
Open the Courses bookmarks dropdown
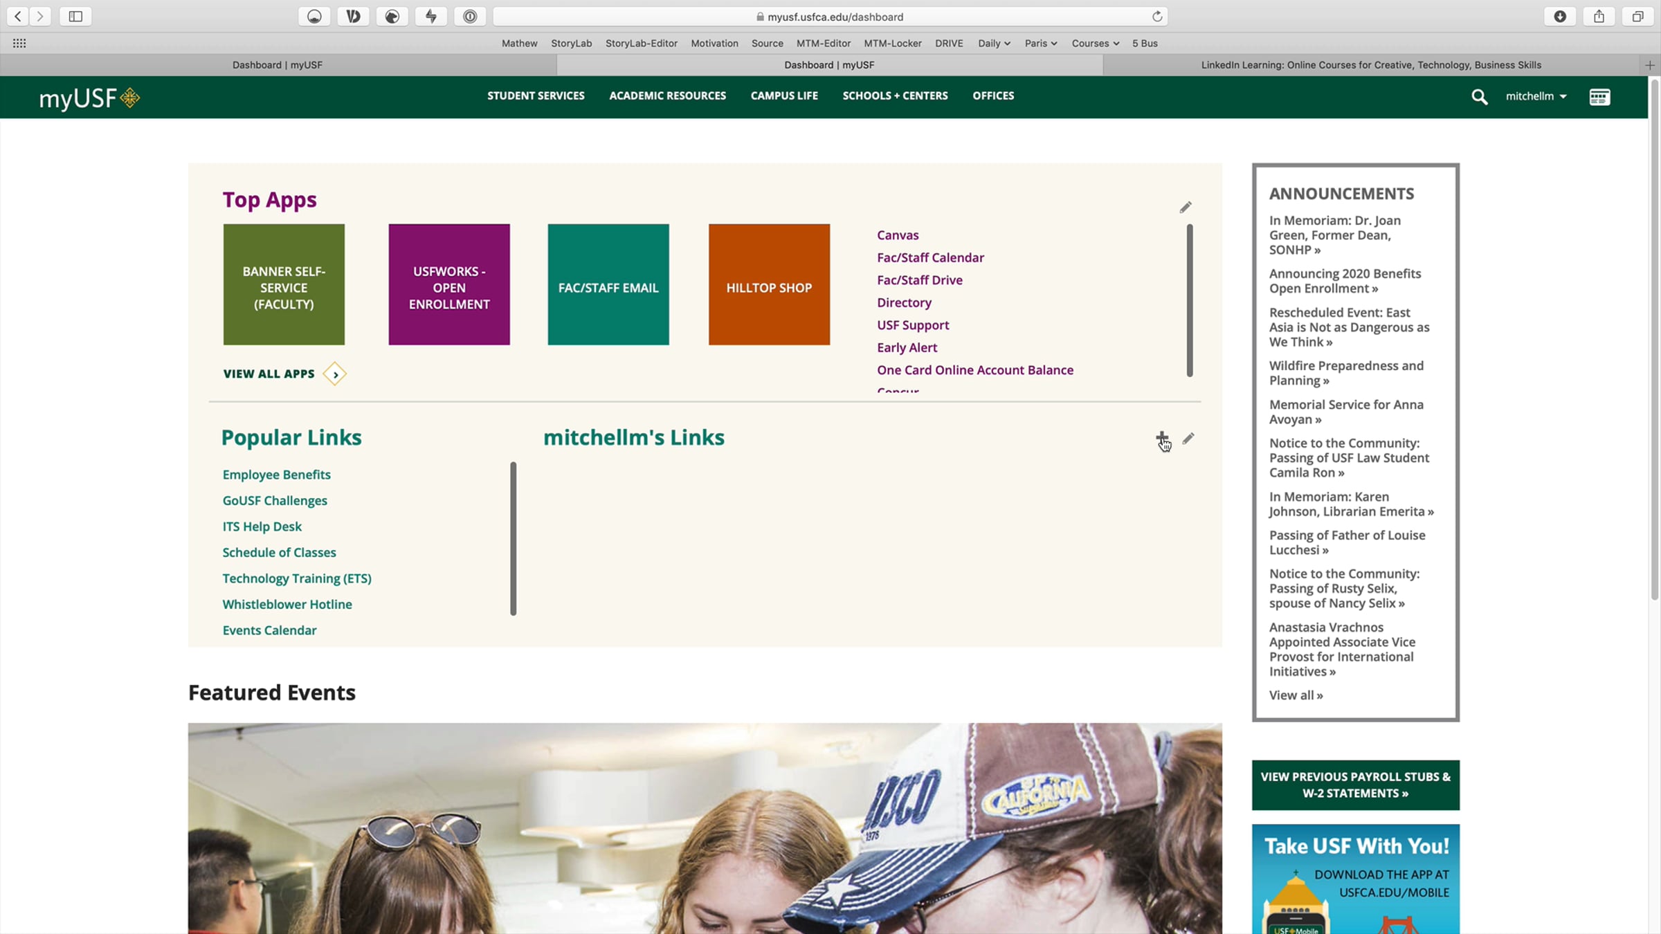1095,43
